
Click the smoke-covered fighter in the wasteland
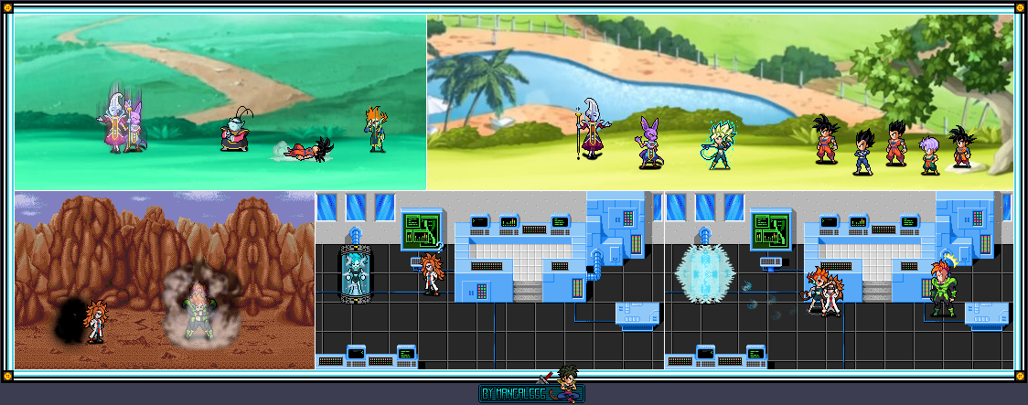pos(198,303)
